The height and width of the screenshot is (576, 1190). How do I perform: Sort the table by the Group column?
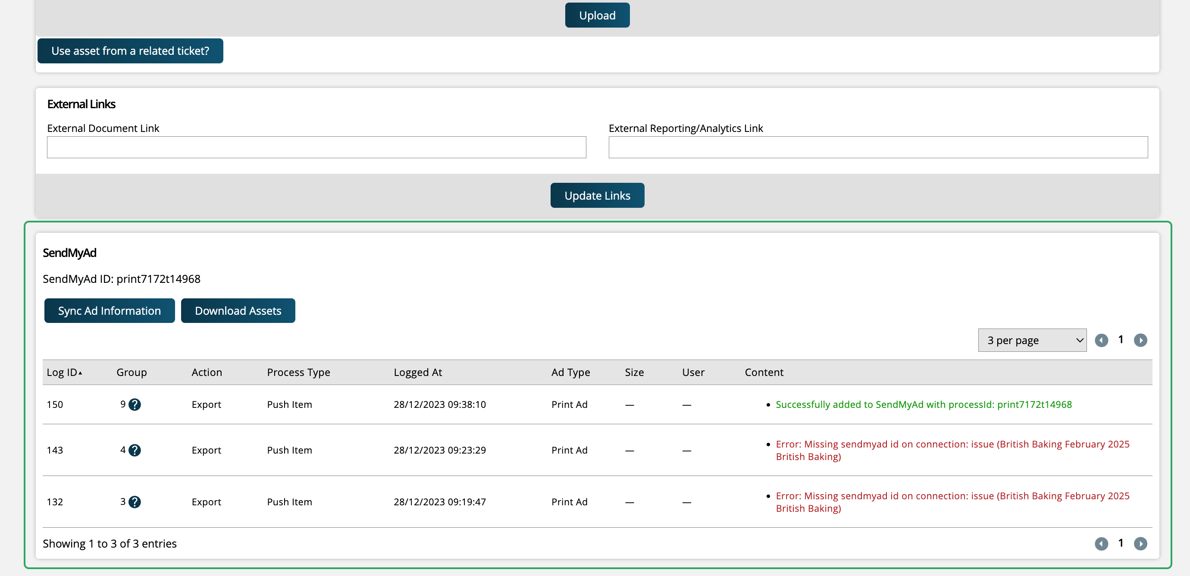[x=131, y=373]
